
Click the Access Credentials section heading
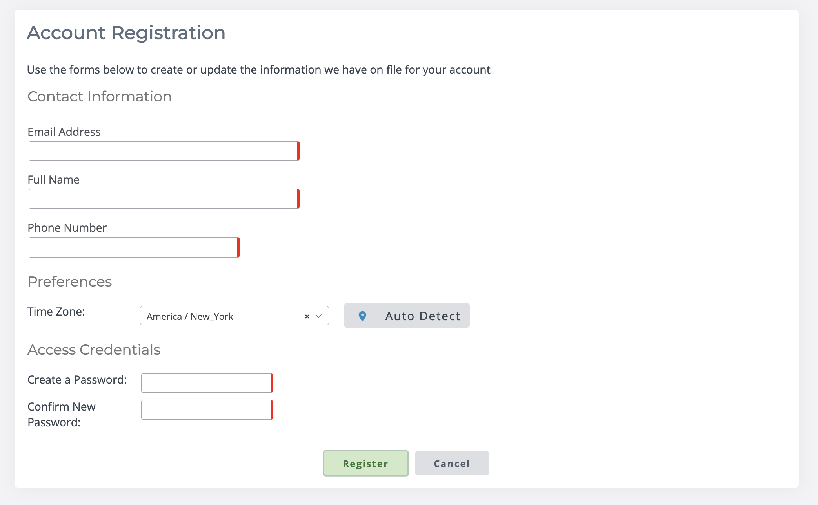(94, 350)
